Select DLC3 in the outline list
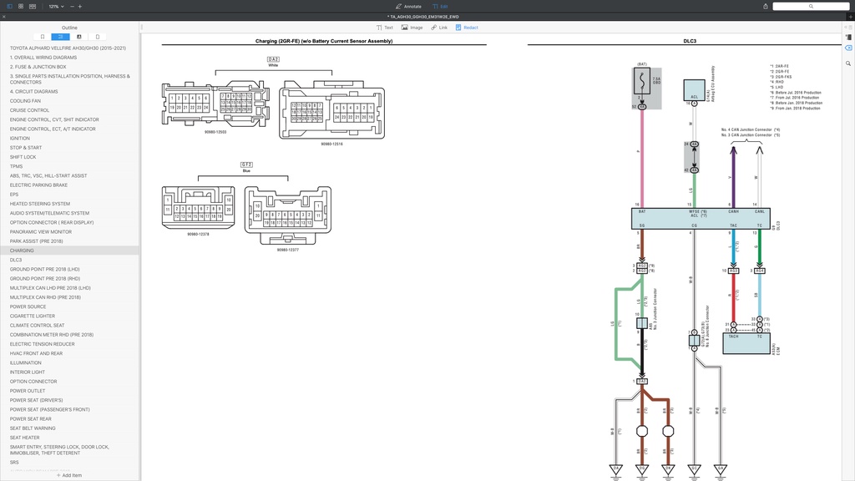Image resolution: width=855 pixels, height=481 pixels. [15, 259]
